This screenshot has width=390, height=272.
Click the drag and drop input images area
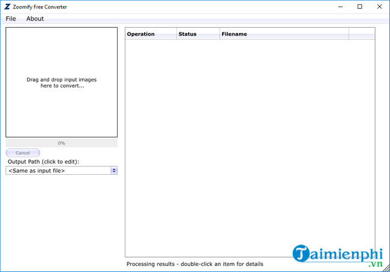[61, 82]
